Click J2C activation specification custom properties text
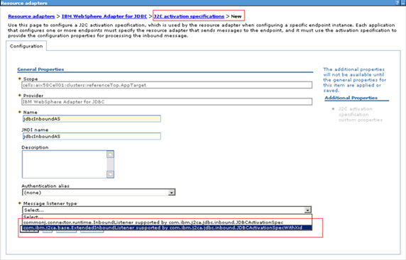This screenshot has height=260, width=406. click(x=360, y=114)
